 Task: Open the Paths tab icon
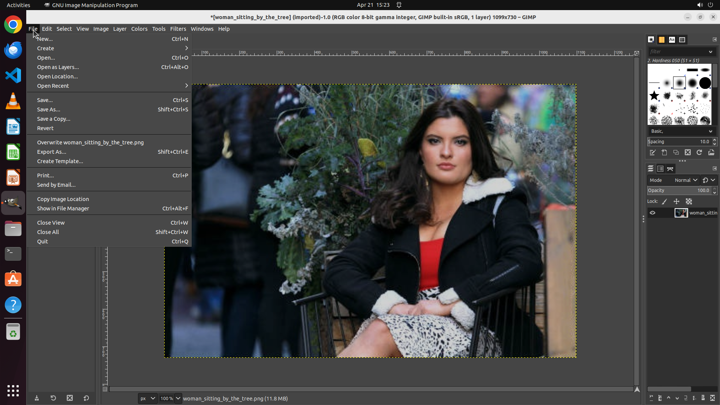670,169
